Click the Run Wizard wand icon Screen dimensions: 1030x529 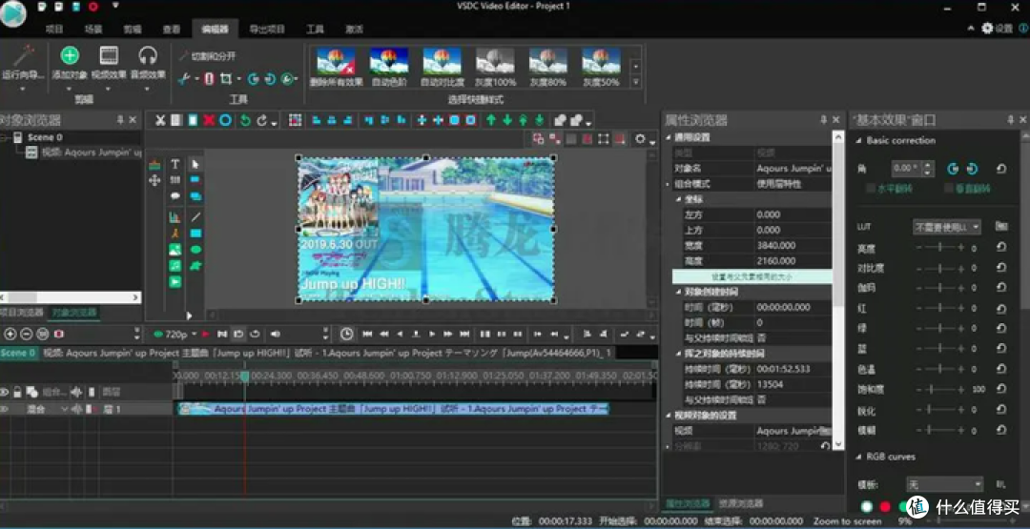coord(25,53)
